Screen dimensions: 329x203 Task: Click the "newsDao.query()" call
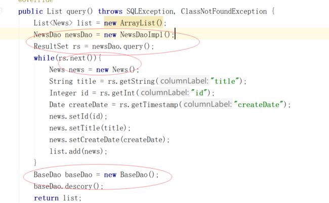coord(121,46)
